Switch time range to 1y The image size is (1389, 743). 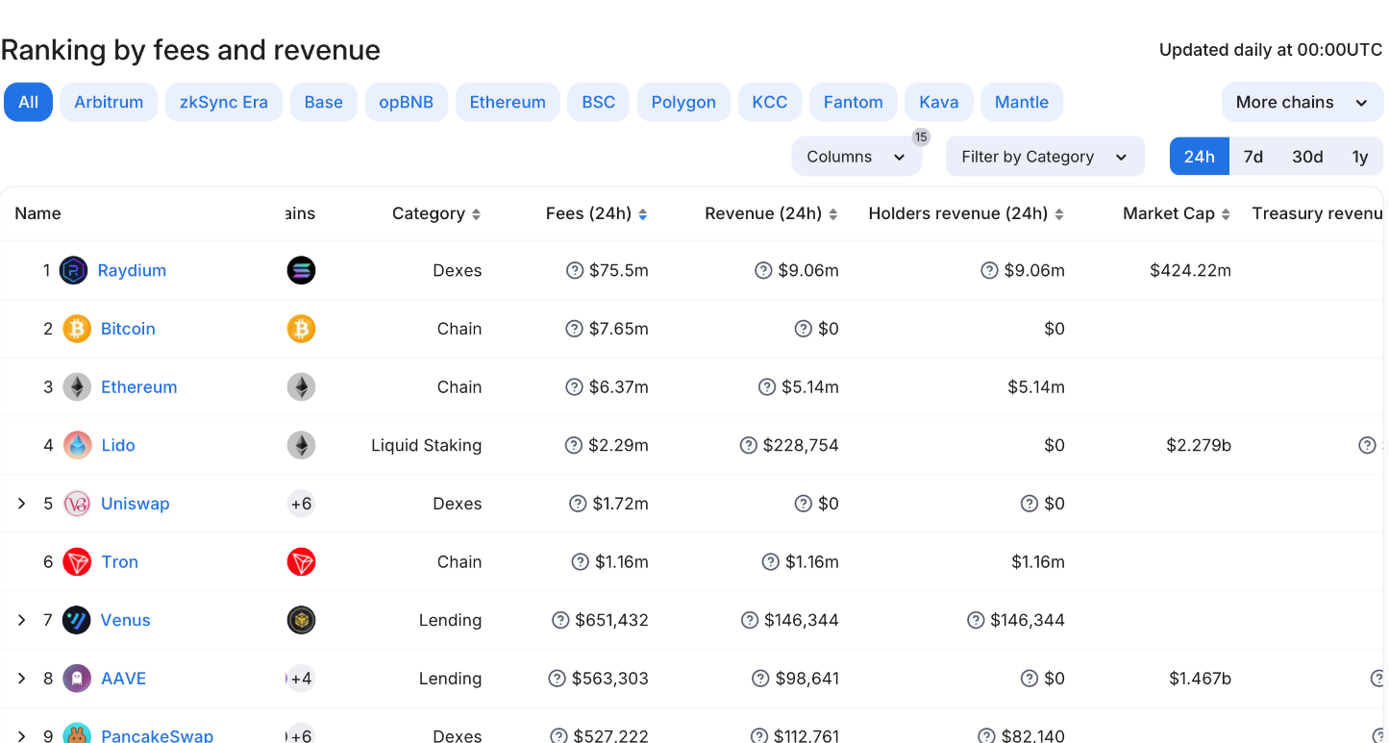click(x=1359, y=157)
